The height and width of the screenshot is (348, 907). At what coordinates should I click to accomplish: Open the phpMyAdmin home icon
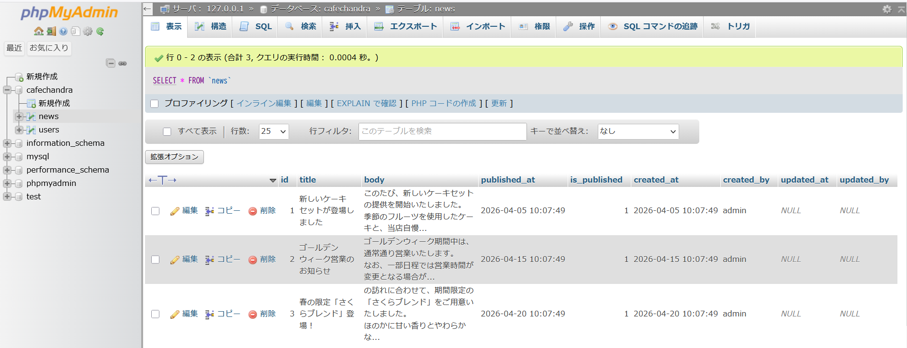[x=39, y=31]
